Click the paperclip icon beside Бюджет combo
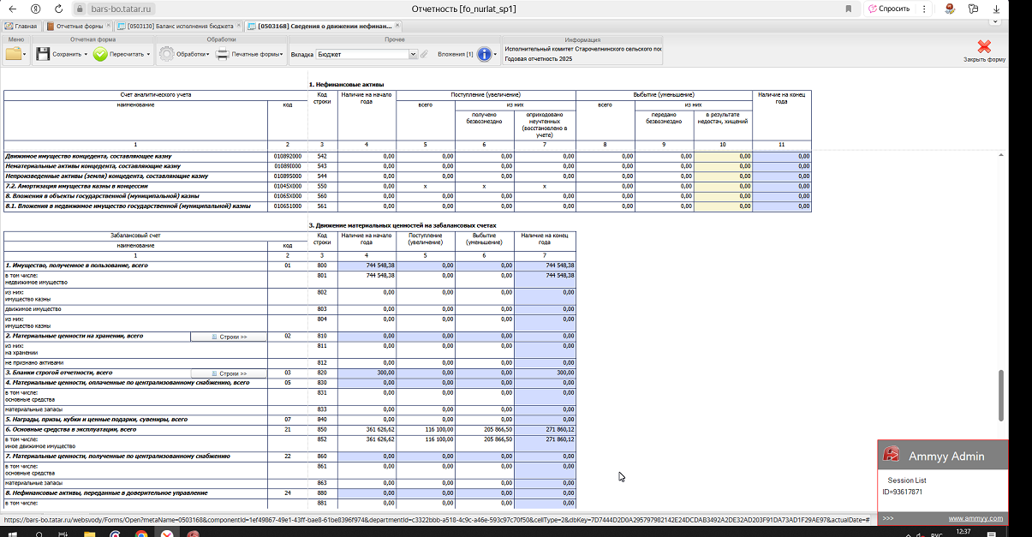 click(x=424, y=54)
